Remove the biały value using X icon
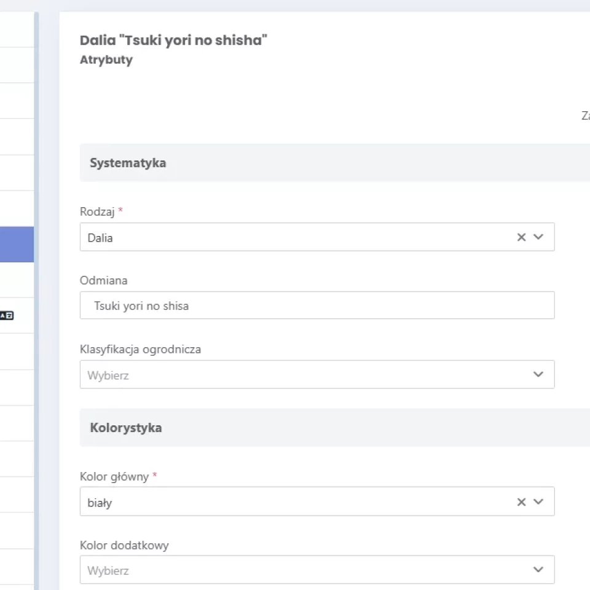 [x=521, y=502]
